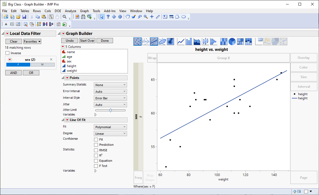
Task: Open the Degree dropdown set to Linear
Action: pyautogui.click(x=110, y=134)
